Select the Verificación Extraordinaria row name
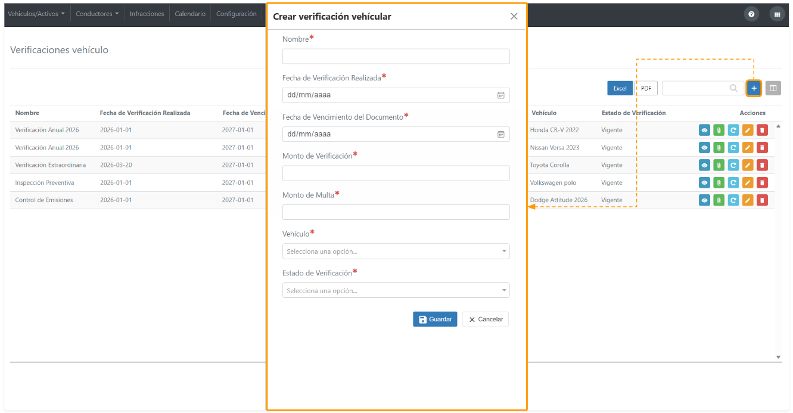This screenshot has height=413, width=793. tap(51, 165)
